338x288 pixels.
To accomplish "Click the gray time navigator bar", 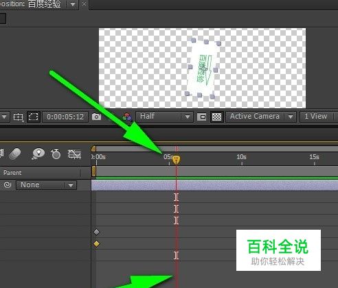I will coord(217,149).
